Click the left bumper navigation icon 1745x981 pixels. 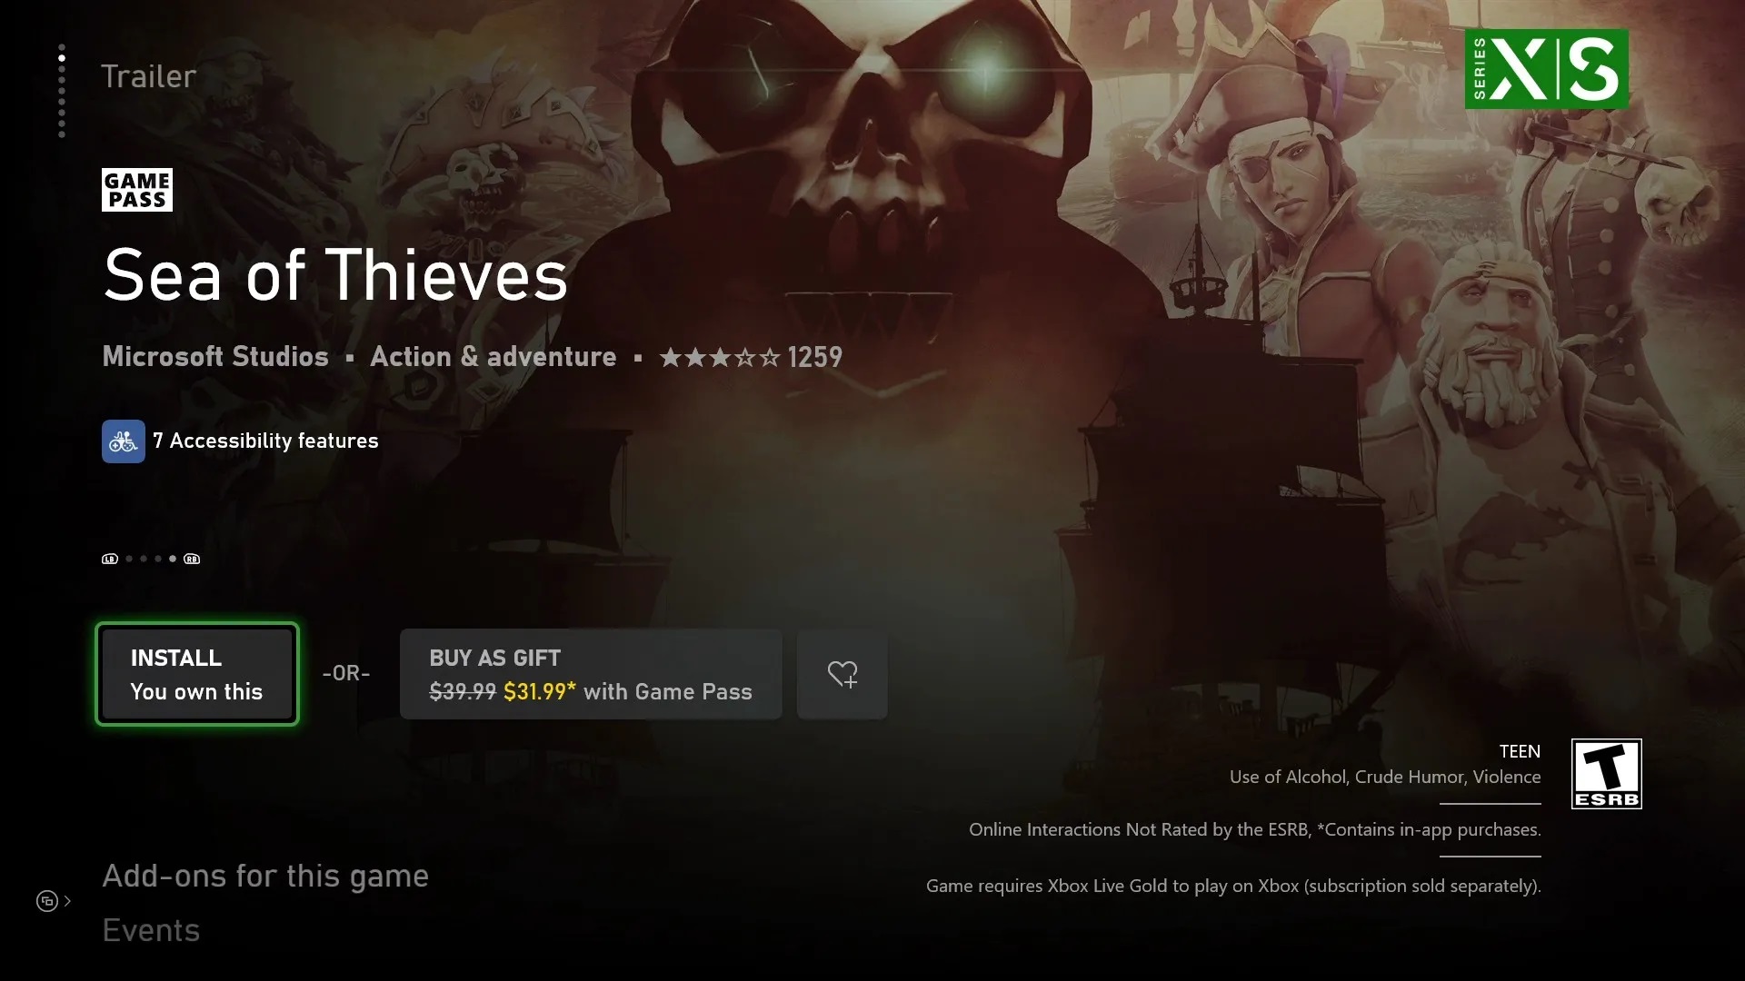click(109, 559)
